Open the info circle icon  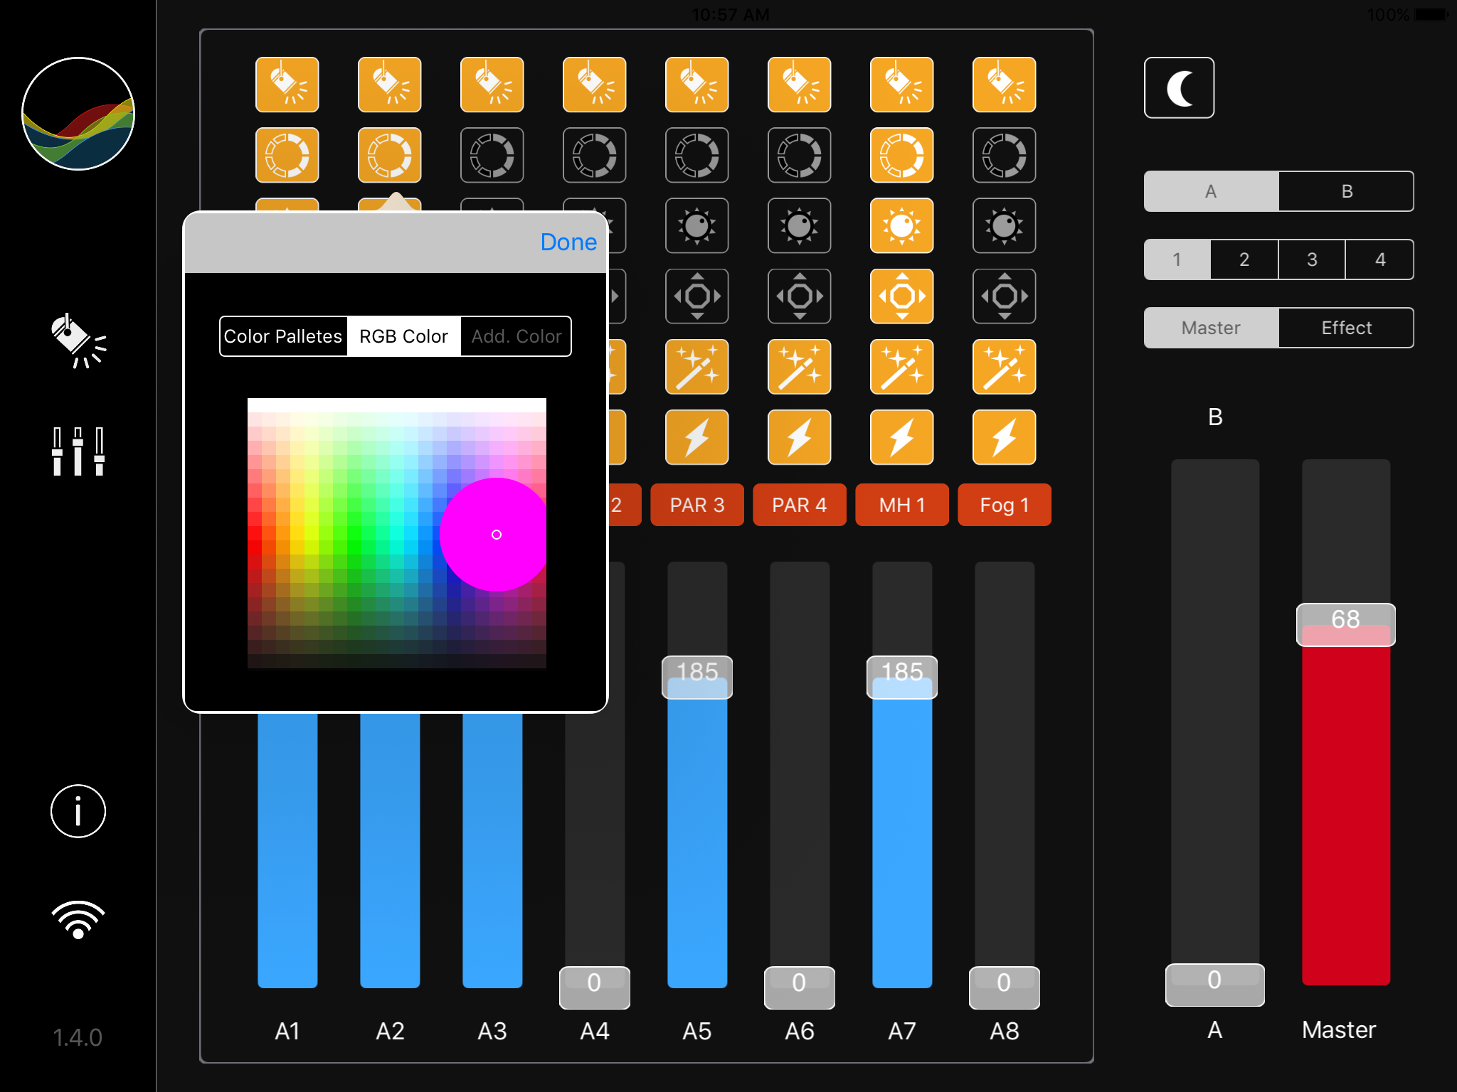(x=78, y=811)
